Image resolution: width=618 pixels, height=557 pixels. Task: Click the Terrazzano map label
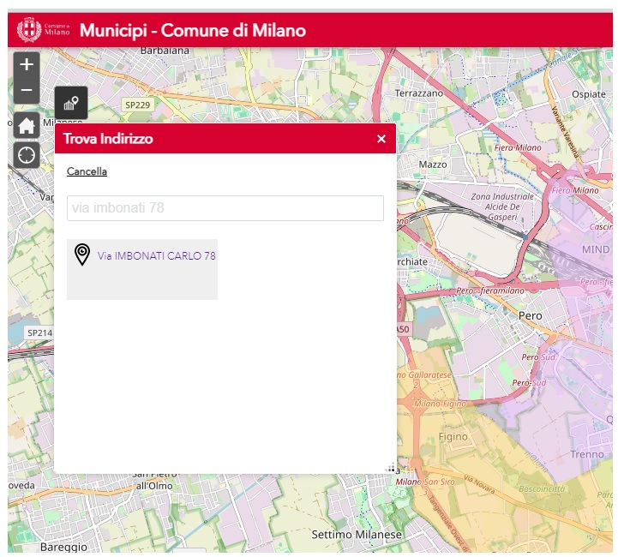[x=419, y=93]
